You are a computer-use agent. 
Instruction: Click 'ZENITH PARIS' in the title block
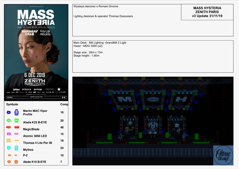207,12
